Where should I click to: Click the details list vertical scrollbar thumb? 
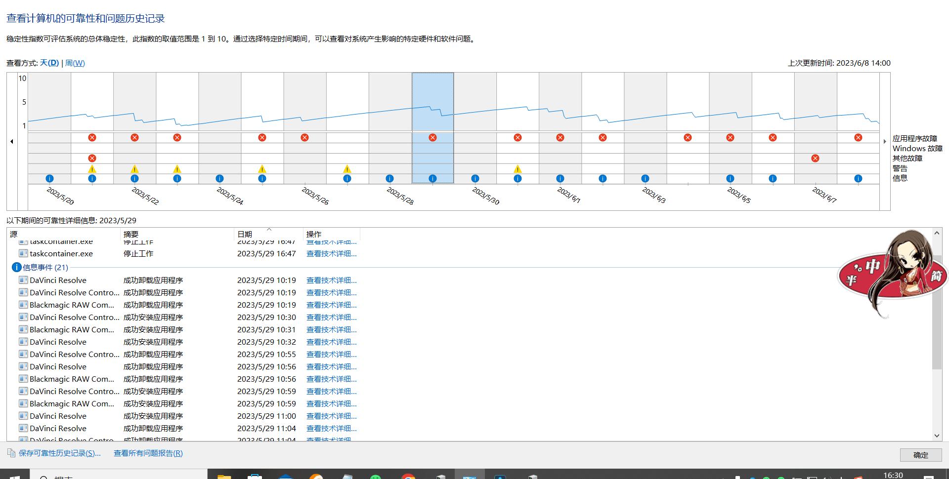[937, 311]
